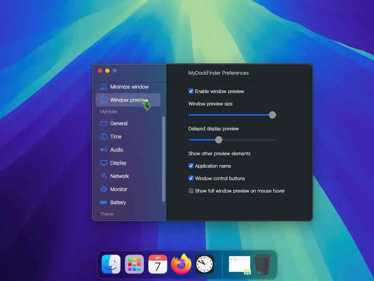The height and width of the screenshot is (281, 374).
Task: Open Finder from the dock
Action: point(111,264)
